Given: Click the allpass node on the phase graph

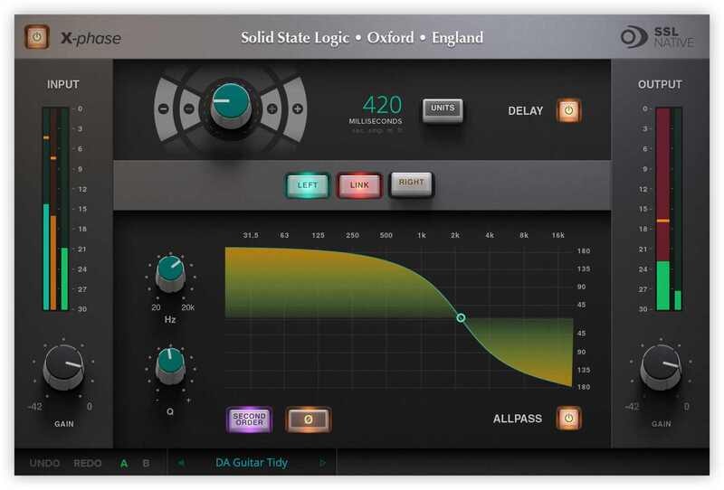Looking at the screenshot, I should pos(461,317).
